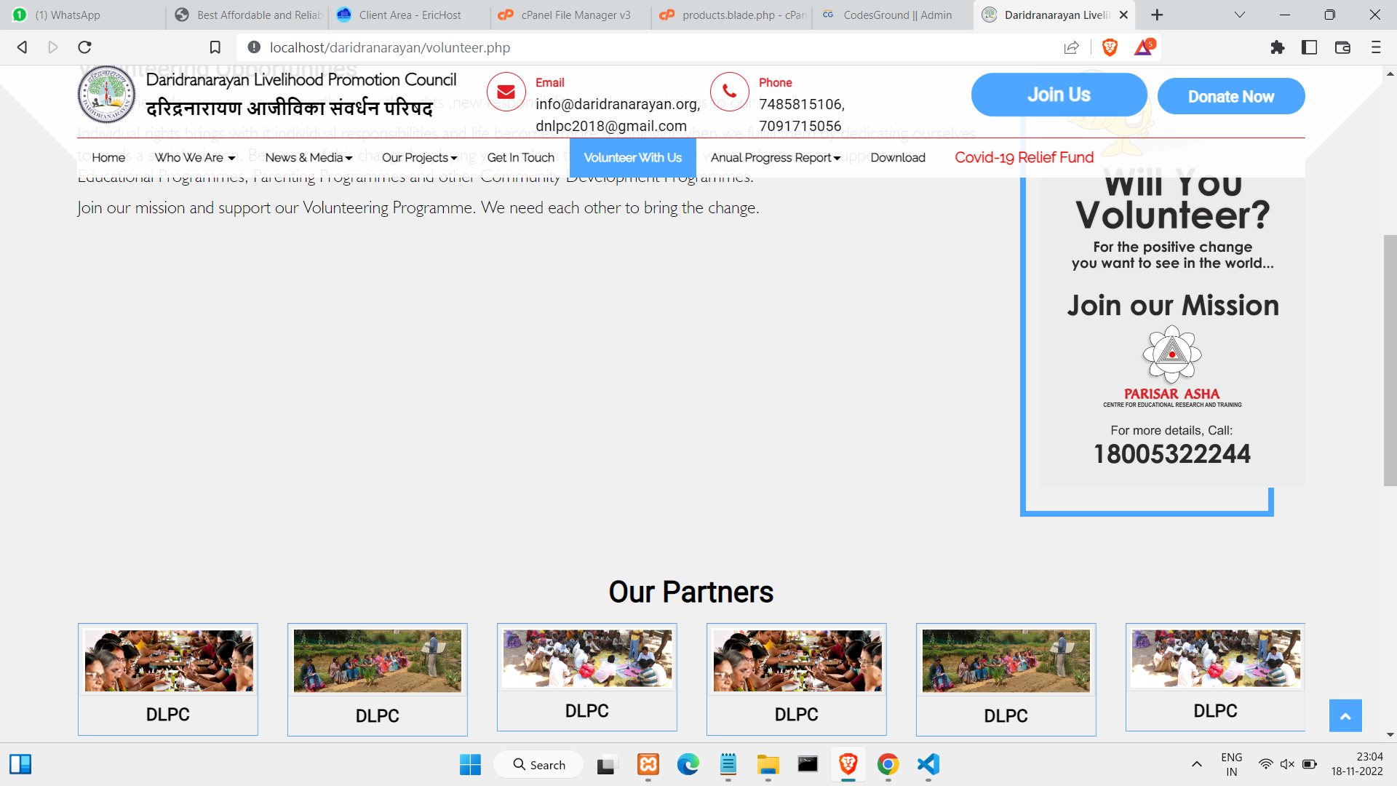1397x786 pixels.
Task: Open the widgets panel icon in taskbar
Action: tap(20, 765)
